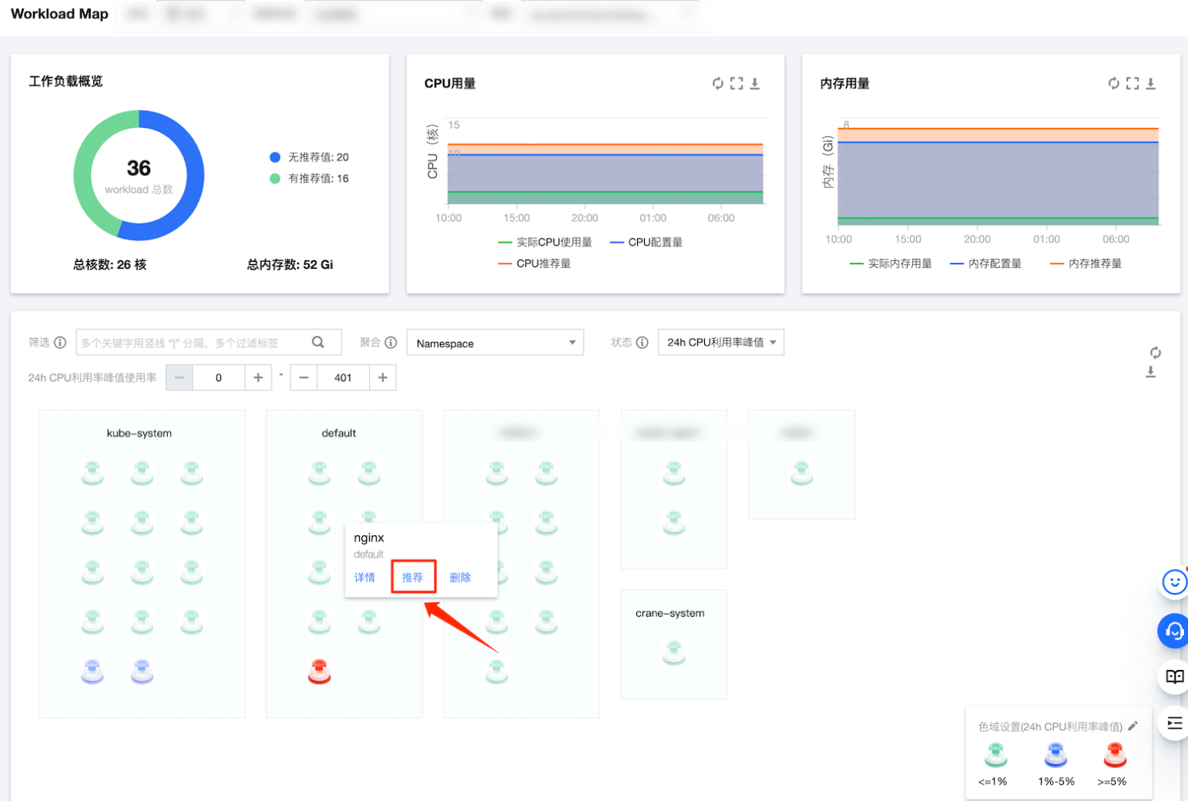
Task: Toggle the 实际内存用量 legend series
Action: pyautogui.click(x=891, y=264)
